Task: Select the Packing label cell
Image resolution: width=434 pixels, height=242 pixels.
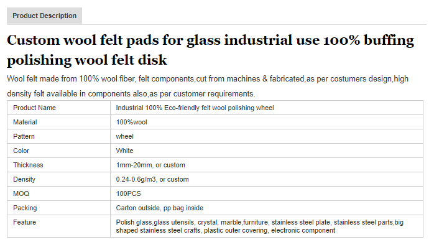Action: tap(58, 208)
